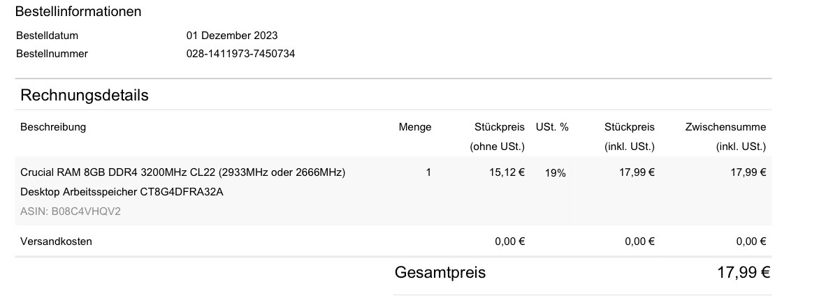Click the Bestellinformationen heading
819x305 pixels.
tap(78, 12)
